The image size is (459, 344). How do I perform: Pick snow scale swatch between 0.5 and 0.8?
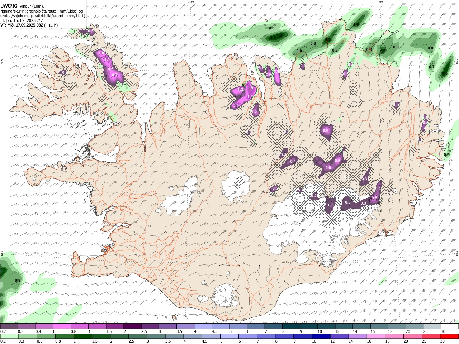point(62,326)
